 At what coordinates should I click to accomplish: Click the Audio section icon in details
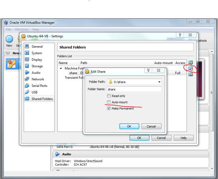[x=57, y=154]
